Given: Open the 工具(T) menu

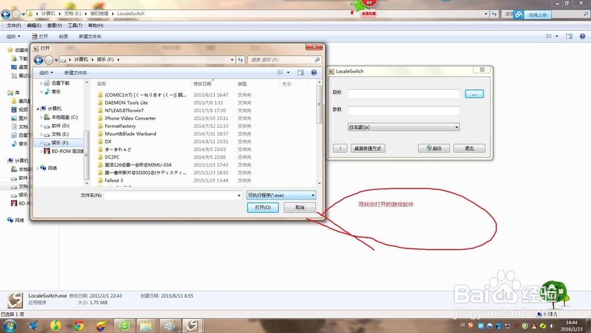Looking at the screenshot, I should pyautogui.click(x=75, y=25).
